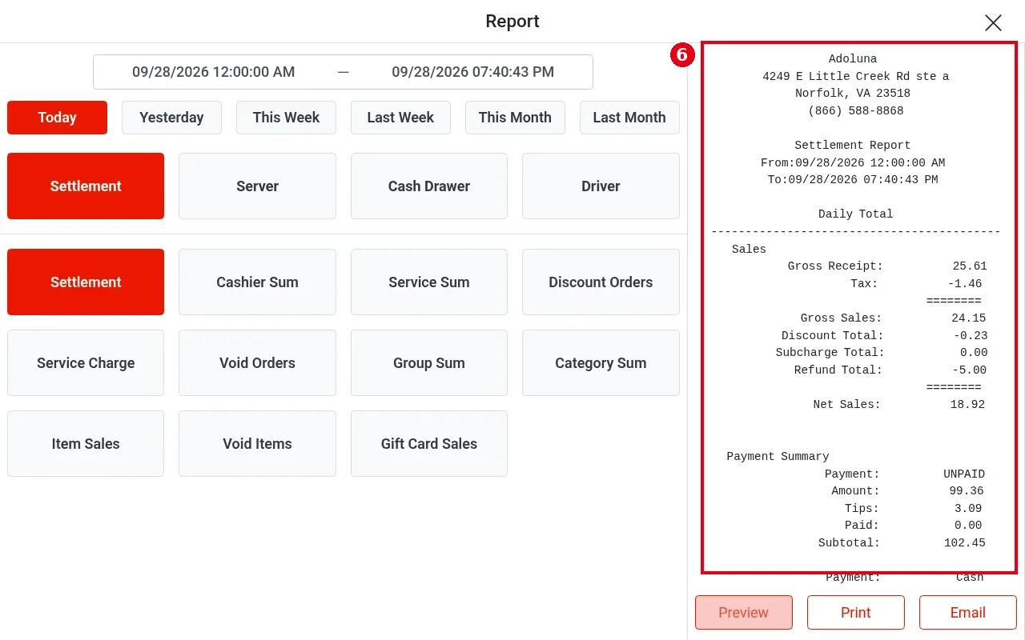Email the settlement report

click(x=968, y=613)
